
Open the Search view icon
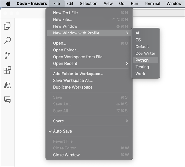(7, 41)
